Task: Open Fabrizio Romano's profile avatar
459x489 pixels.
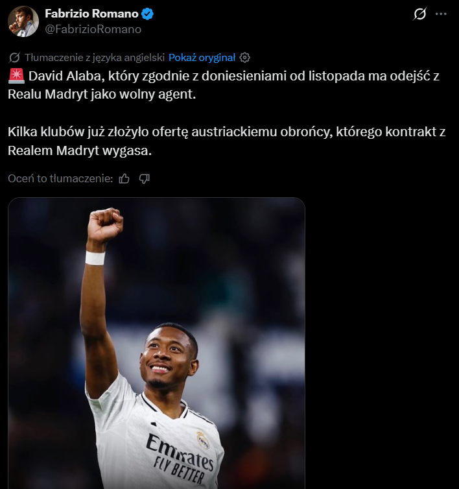Action: pos(23,21)
